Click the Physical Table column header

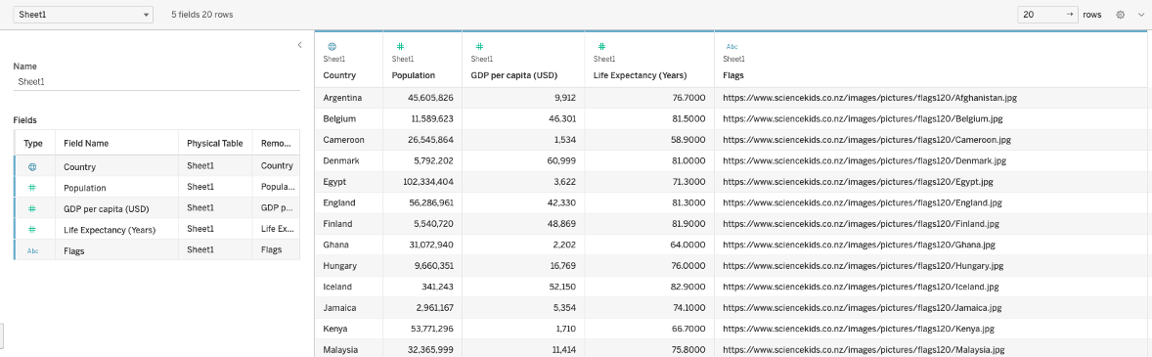(215, 143)
